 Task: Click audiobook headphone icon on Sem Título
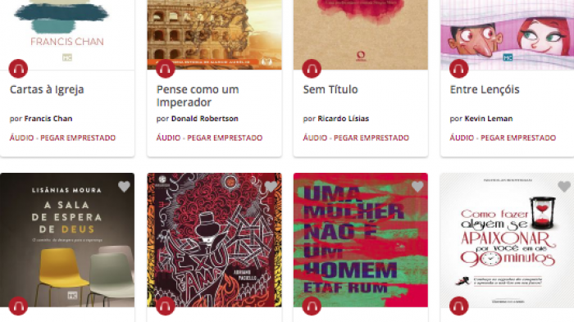pos(312,69)
